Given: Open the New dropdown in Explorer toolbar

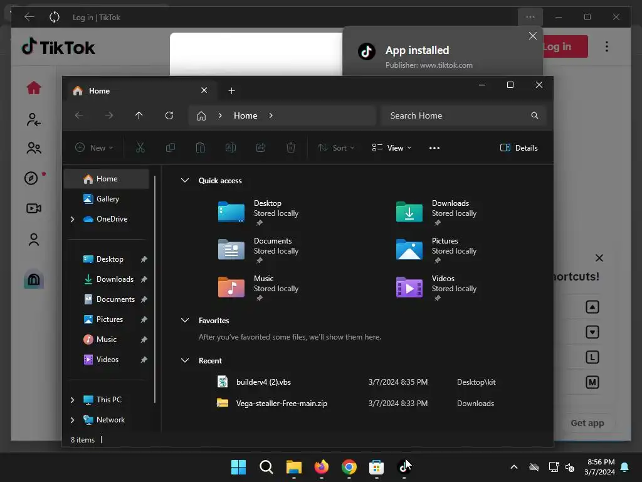Looking at the screenshot, I should click(94, 148).
